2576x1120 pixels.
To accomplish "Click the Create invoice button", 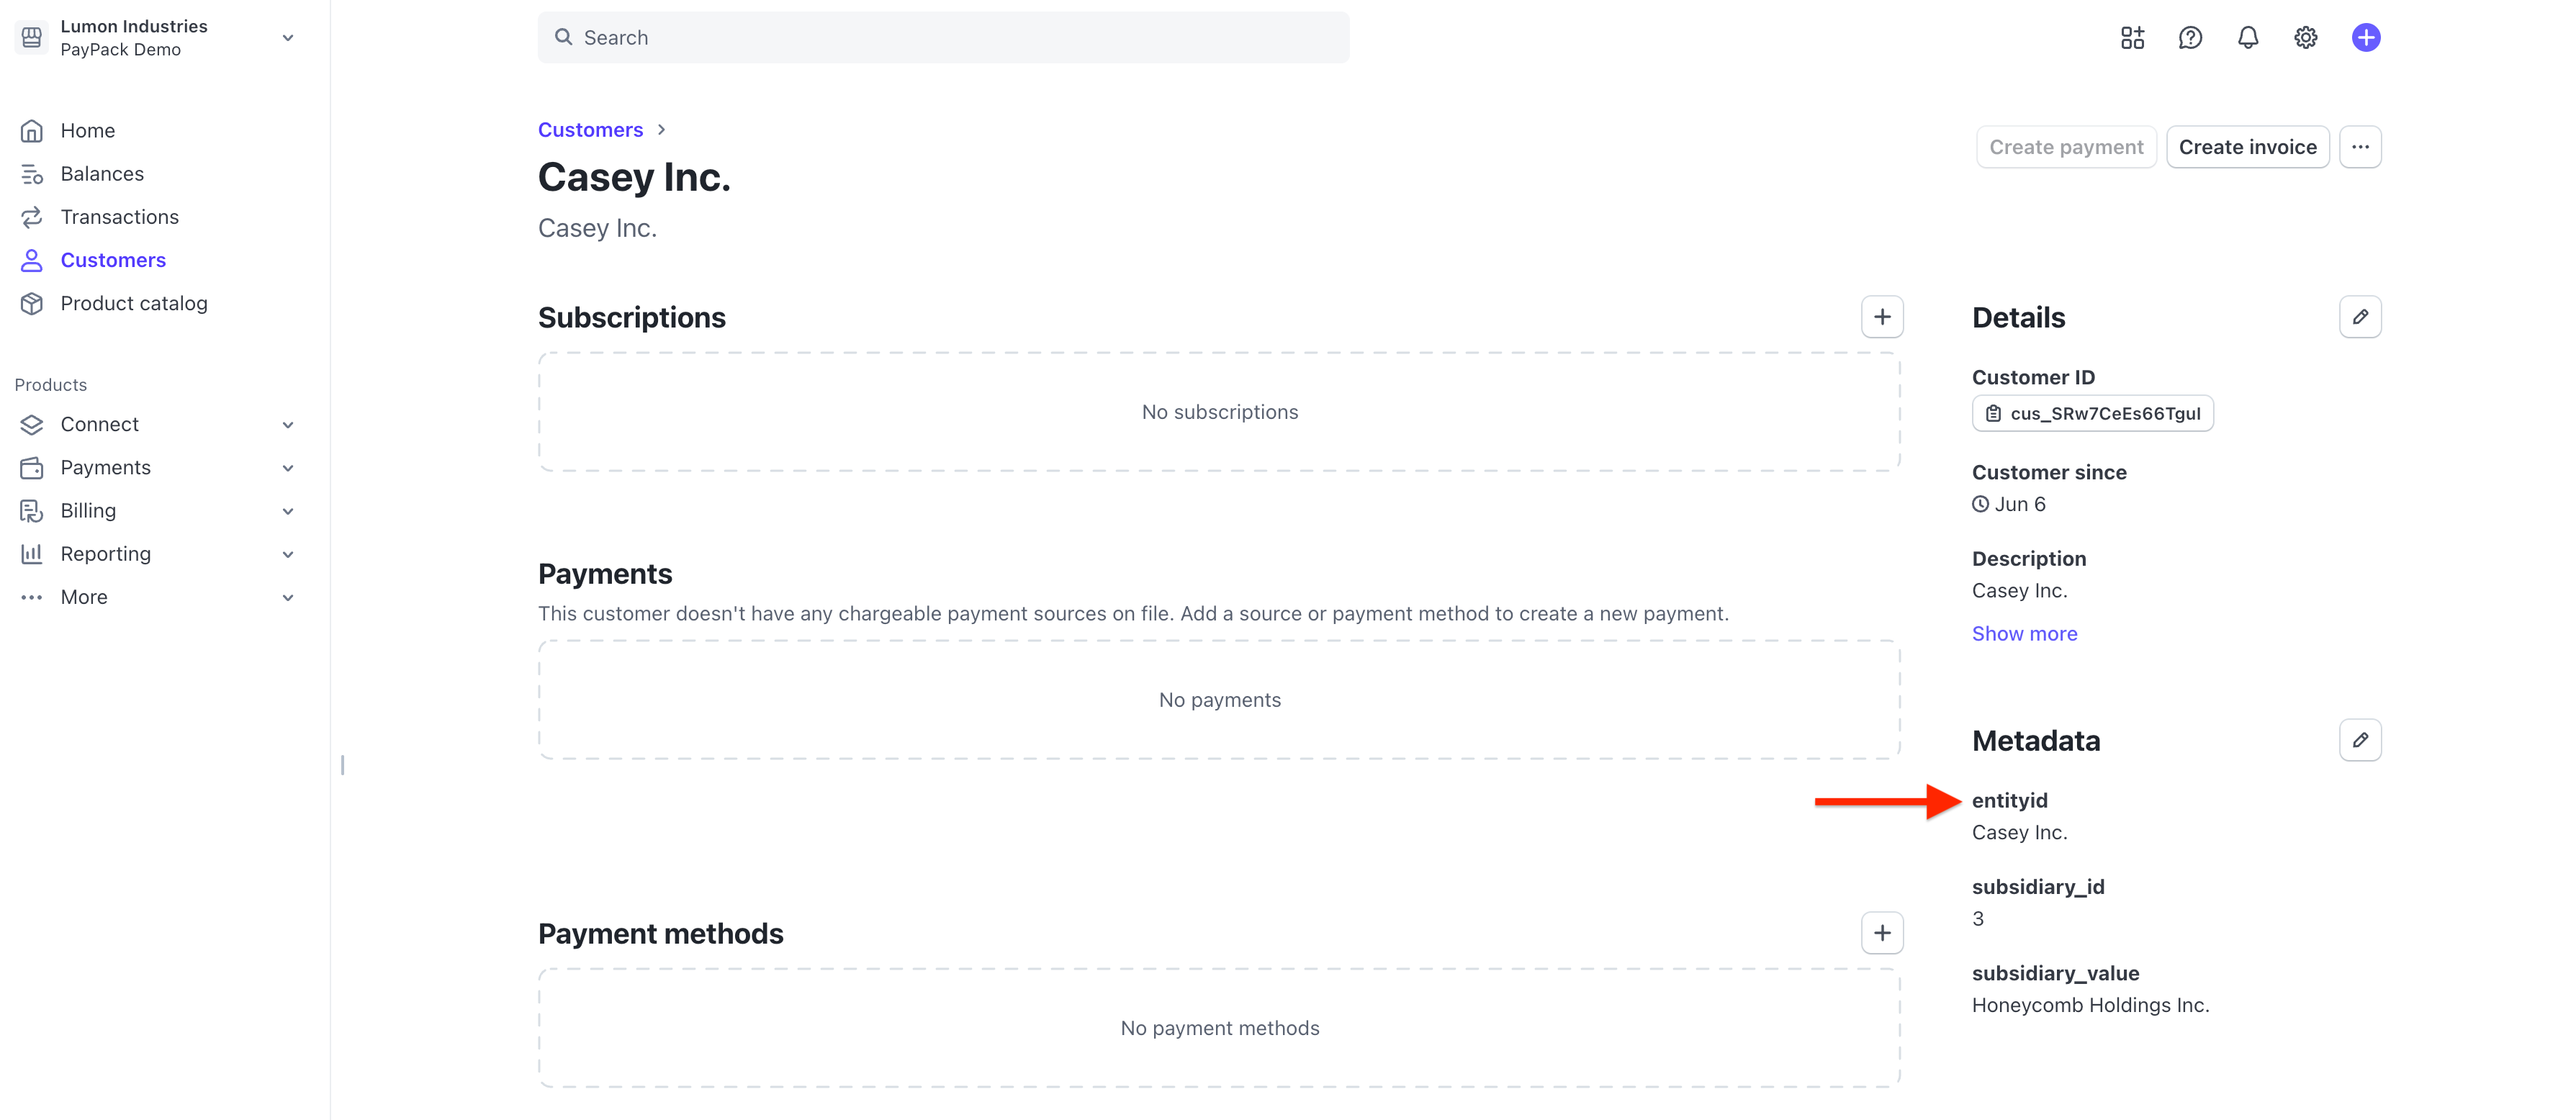I will 2247,146.
